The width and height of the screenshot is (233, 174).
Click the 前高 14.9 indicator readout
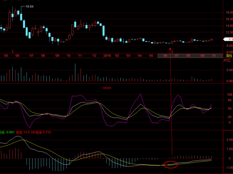(23, 132)
